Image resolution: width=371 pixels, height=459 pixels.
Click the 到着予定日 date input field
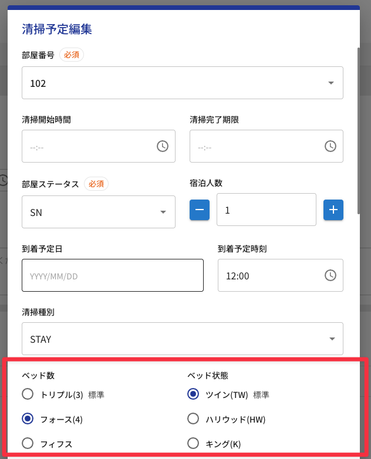(x=113, y=275)
